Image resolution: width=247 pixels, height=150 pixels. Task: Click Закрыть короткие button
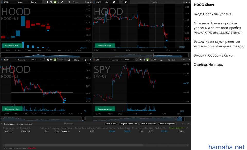tap(167, 124)
